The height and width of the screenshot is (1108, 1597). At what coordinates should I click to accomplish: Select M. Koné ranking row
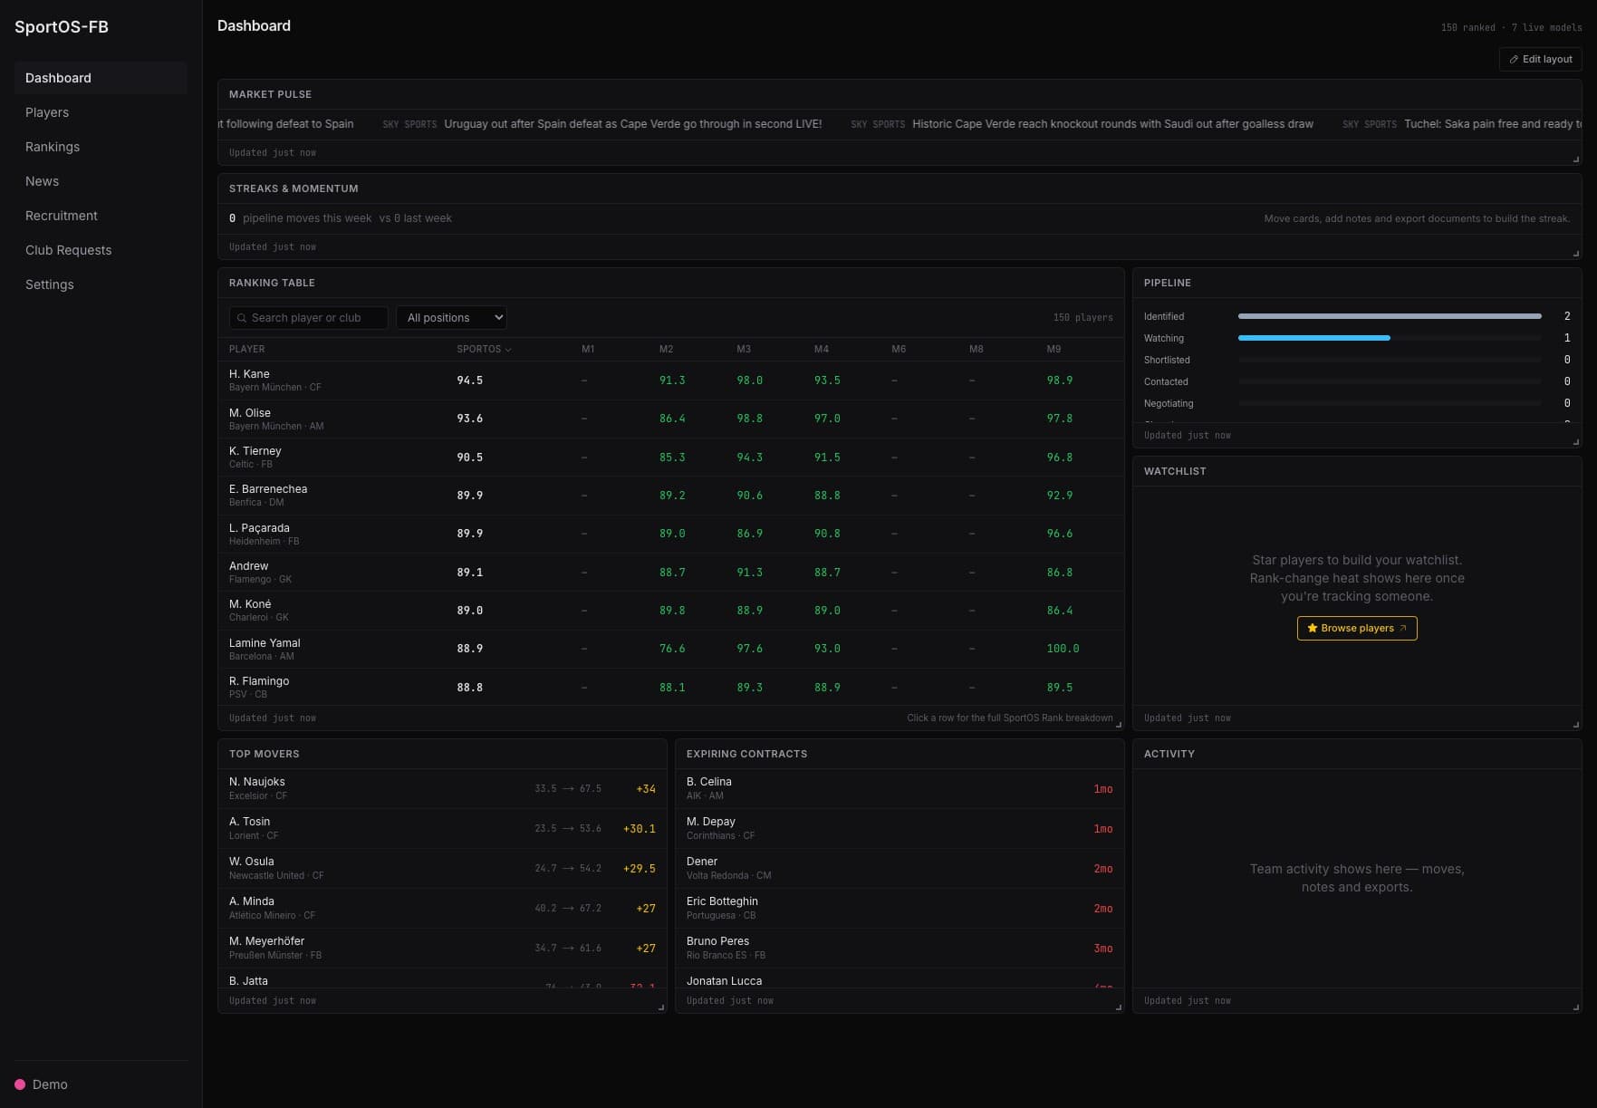point(671,611)
